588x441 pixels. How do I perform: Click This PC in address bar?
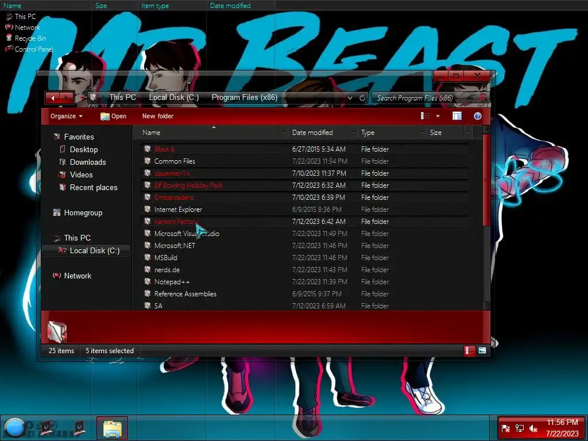[122, 97]
